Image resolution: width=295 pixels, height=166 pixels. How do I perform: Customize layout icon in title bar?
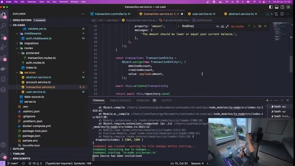[x=288, y=7]
